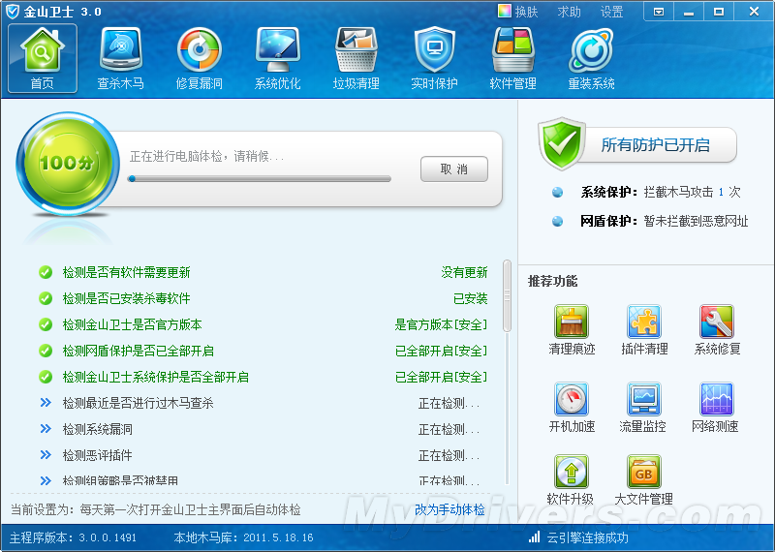Launch 网络测速 network speed test
Image resolution: width=775 pixels, height=552 pixels.
tap(716, 408)
